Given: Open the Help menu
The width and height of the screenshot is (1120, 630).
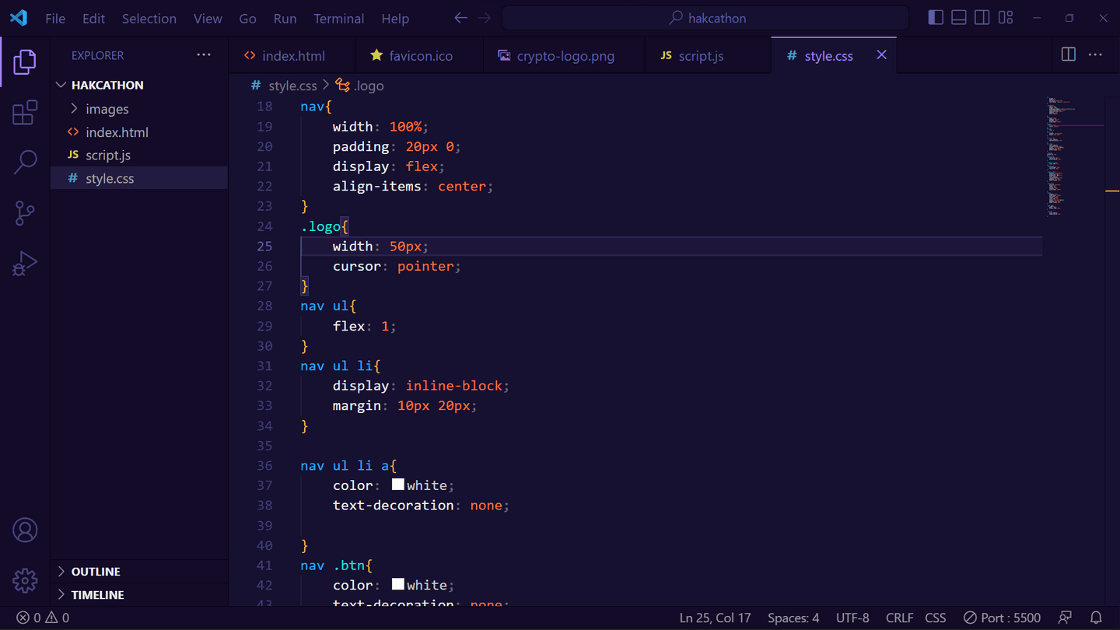Looking at the screenshot, I should [395, 19].
